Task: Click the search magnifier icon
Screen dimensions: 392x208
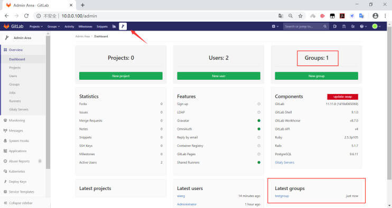Action: tap(325, 26)
